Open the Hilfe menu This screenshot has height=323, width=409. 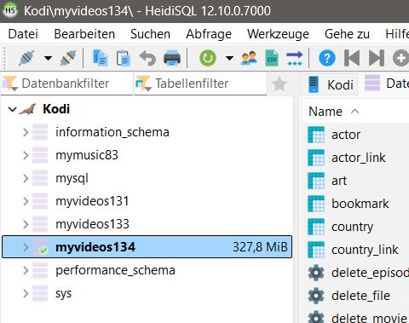397,34
